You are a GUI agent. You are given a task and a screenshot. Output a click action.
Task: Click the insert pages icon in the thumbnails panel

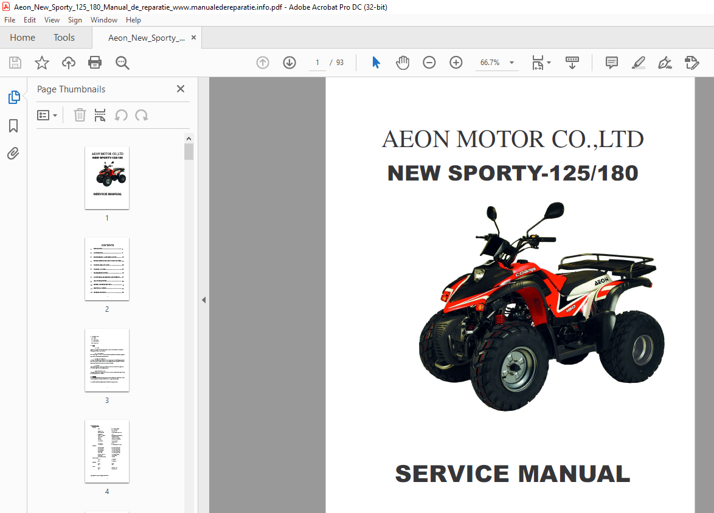point(100,115)
